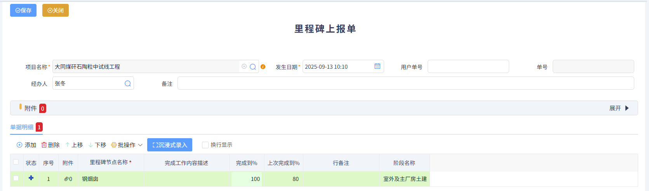This screenshot has height=191, width=649.
Task: Click the orange info icon beside 项目名称
Action: (263, 67)
